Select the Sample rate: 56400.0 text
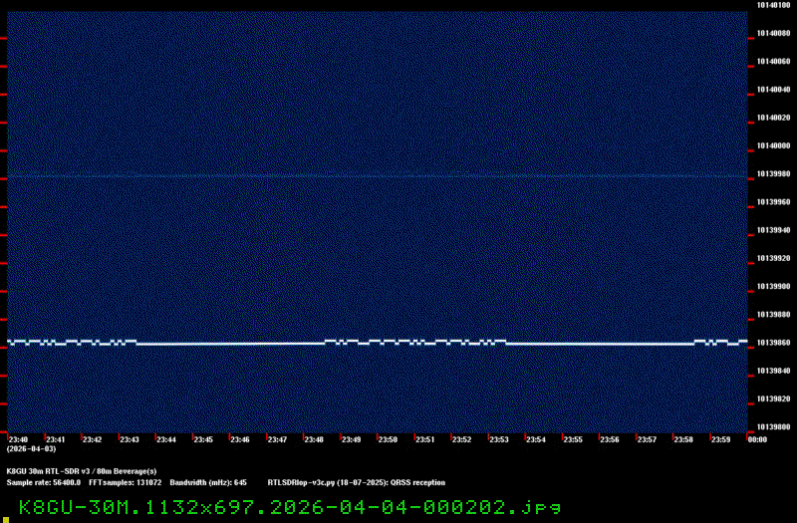 pos(44,483)
